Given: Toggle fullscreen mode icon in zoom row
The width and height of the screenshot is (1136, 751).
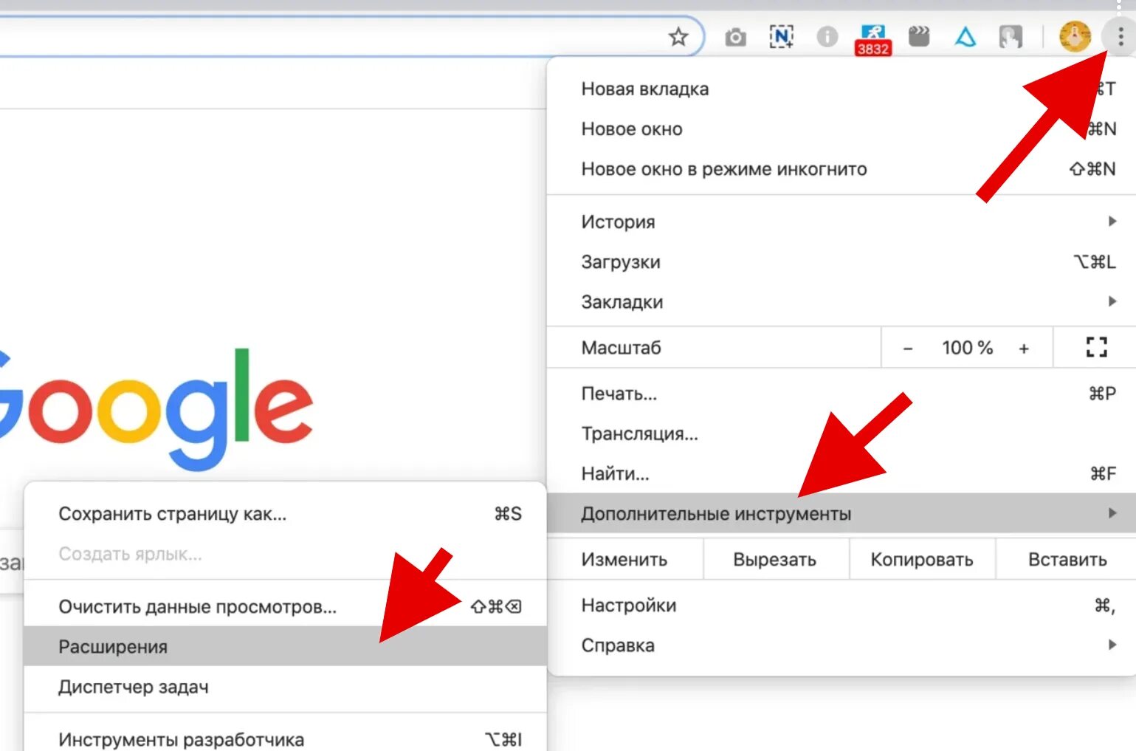Looking at the screenshot, I should [1097, 347].
